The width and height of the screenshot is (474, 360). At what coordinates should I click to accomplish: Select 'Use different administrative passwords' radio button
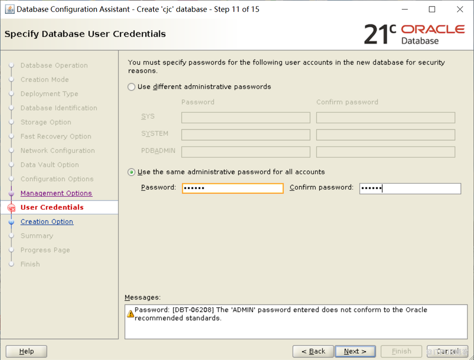(131, 87)
